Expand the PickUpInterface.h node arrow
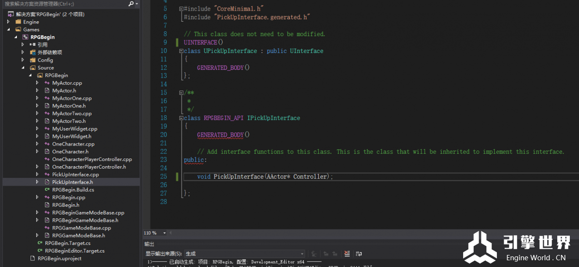Screen dimensions: 579x267 click(x=37, y=182)
